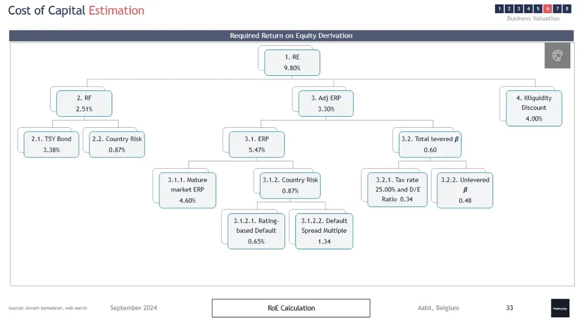Select the 1. RE root node

(292, 62)
